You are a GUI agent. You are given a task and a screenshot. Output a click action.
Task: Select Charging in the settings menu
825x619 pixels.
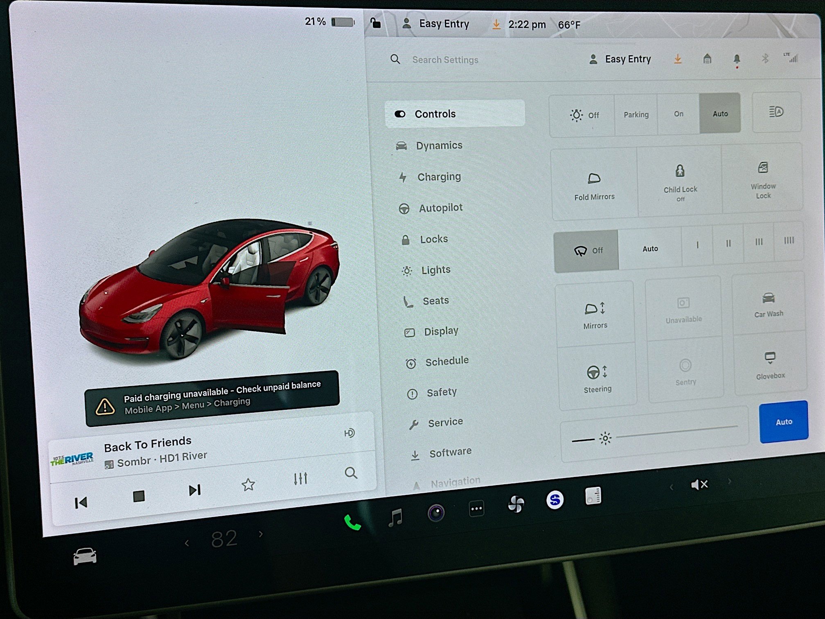tap(439, 176)
